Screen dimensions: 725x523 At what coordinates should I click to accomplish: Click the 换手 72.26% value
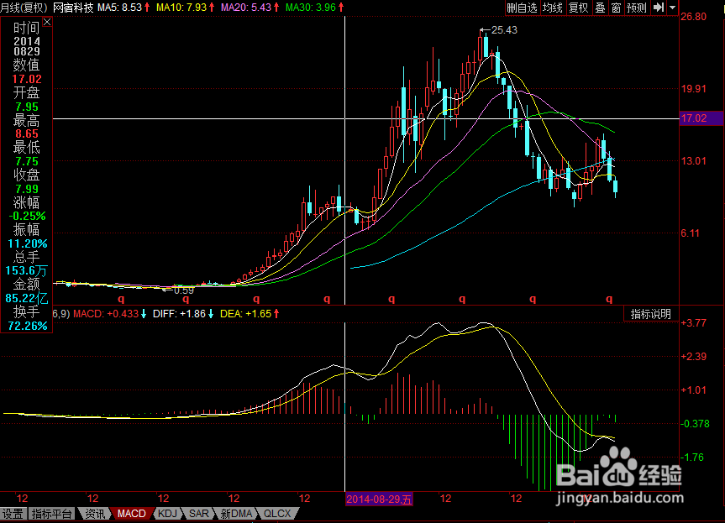click(x=28, y=326)
